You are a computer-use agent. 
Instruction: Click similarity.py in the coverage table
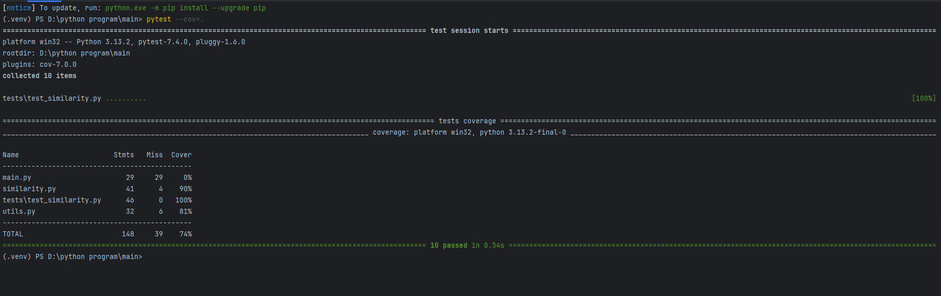coord(29,189)
